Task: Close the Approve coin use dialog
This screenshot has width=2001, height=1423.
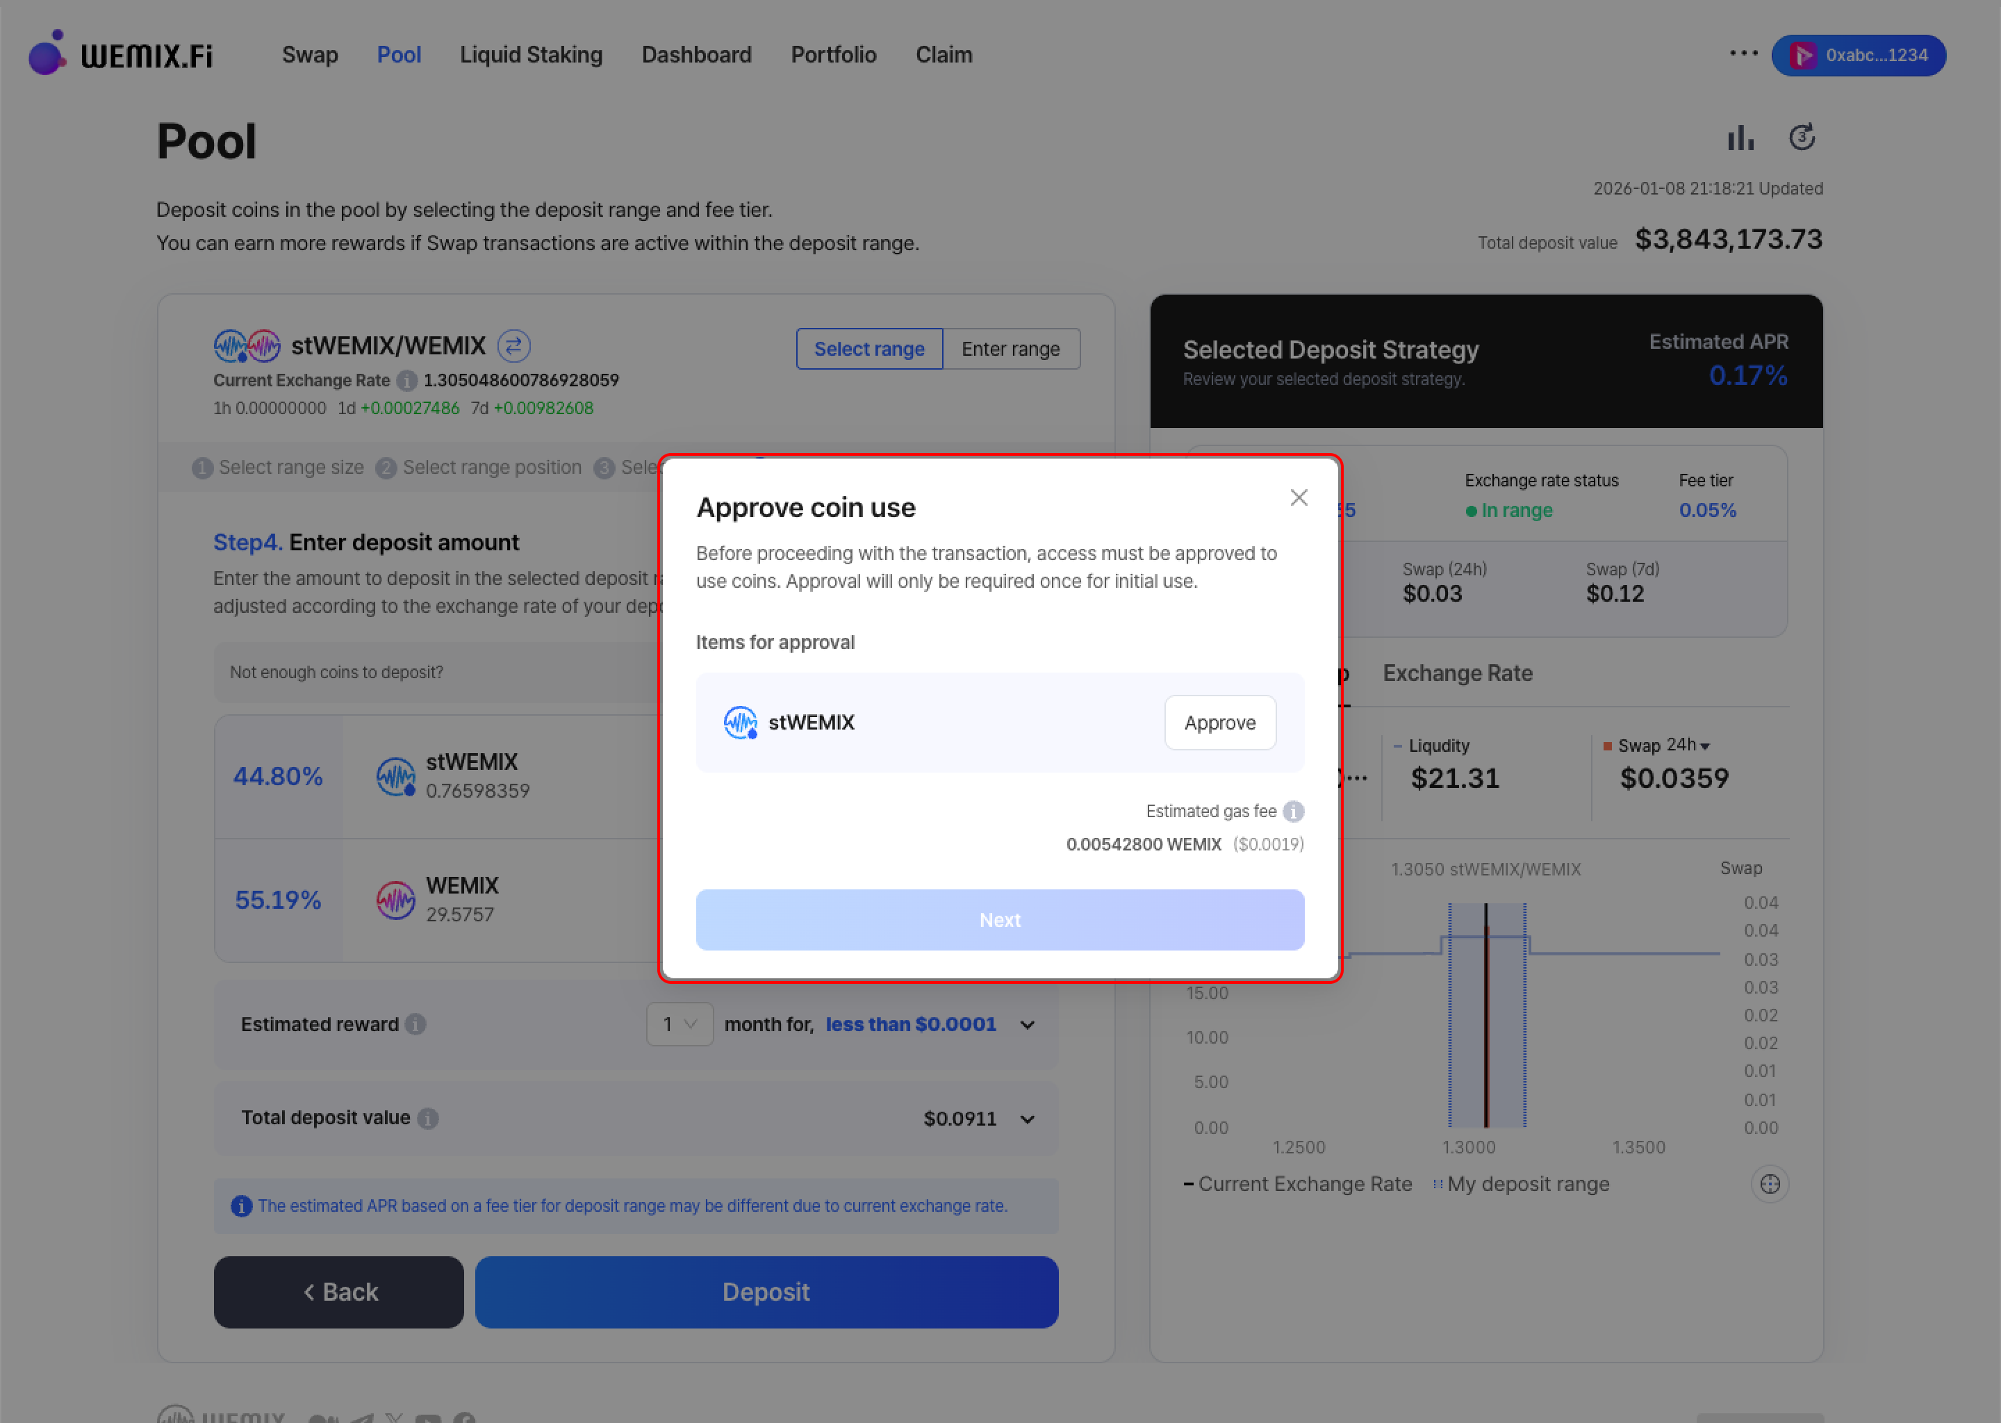Action: click(1299, 497)
